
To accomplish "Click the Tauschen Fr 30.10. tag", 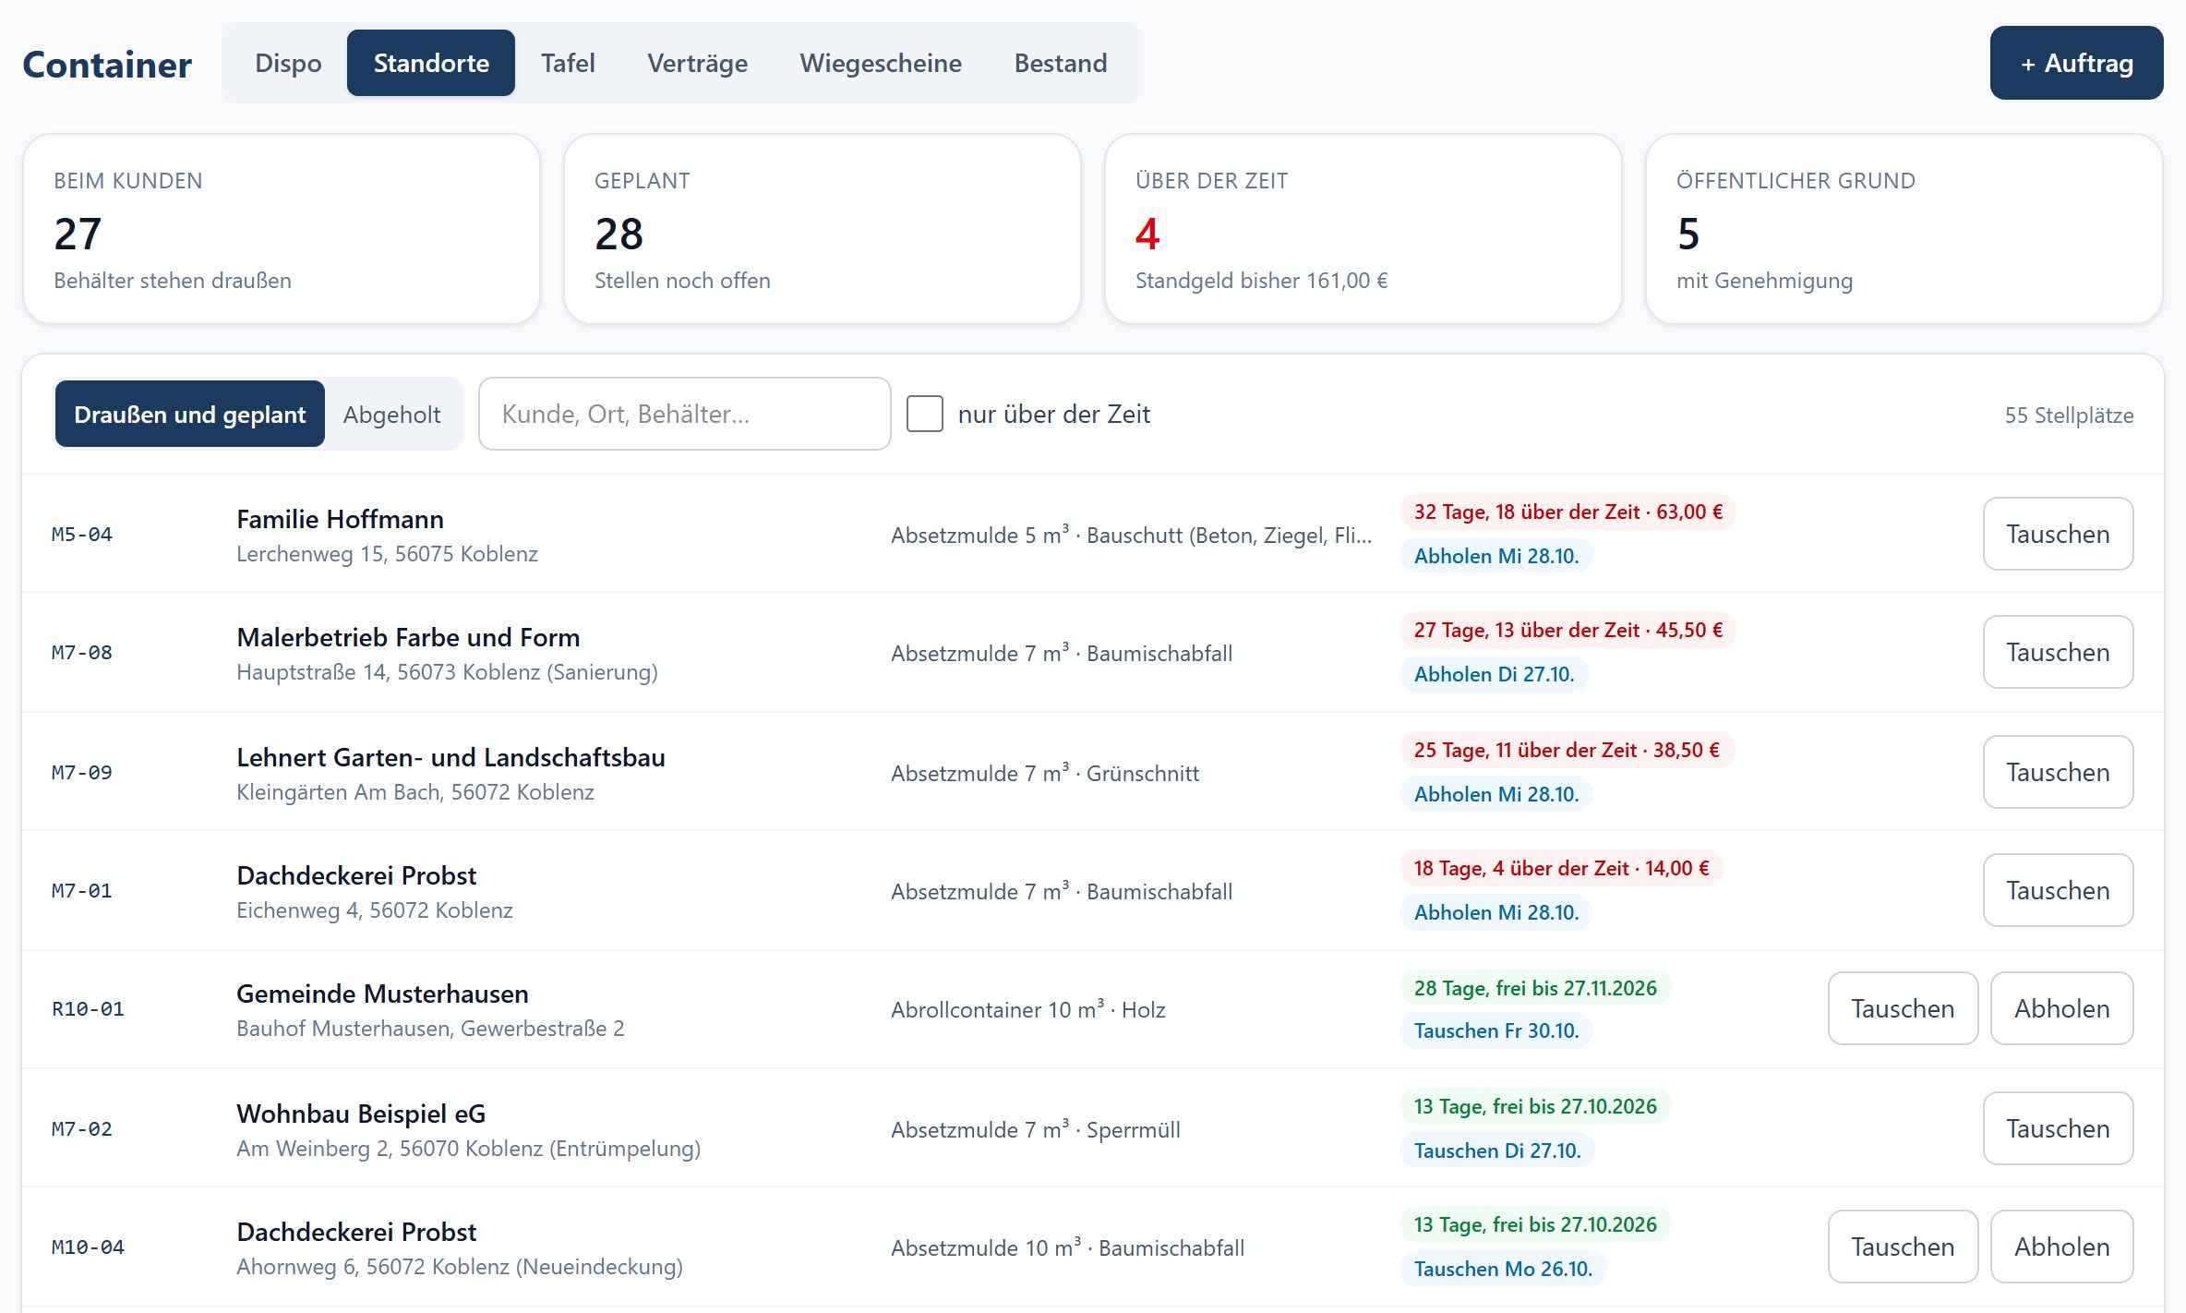I will pyautogui.click(x=1496, y=1030).
